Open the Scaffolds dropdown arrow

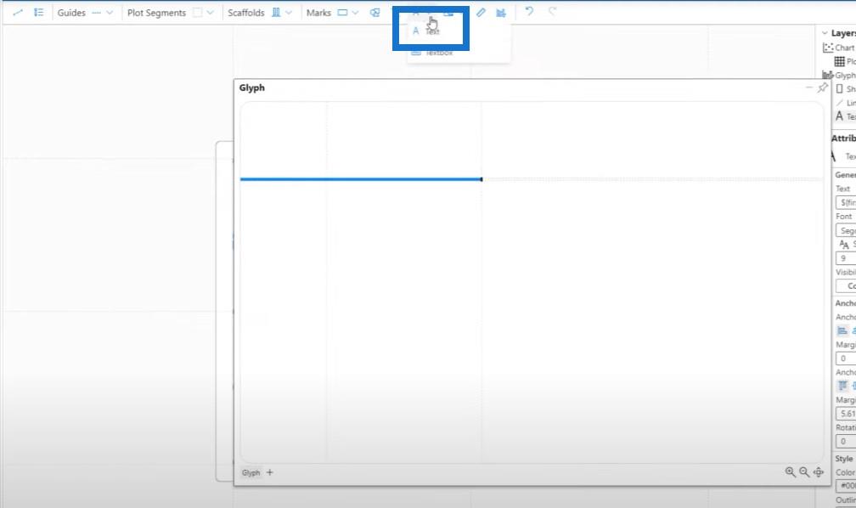tap(289, 13)
